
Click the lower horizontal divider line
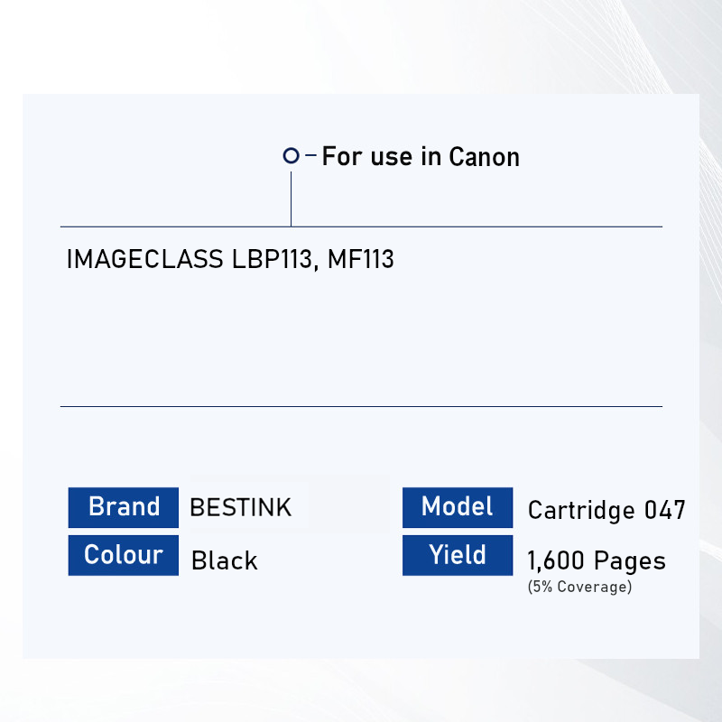(x=361, y=406)
